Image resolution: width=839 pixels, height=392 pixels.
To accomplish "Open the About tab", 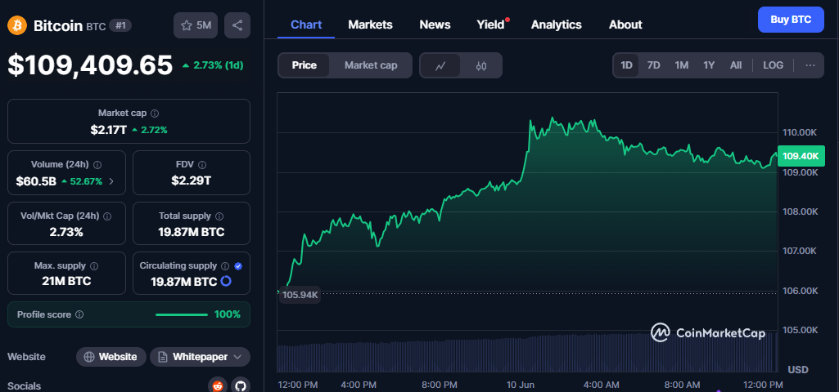I will pyautogui.click(x=625, y=24).
